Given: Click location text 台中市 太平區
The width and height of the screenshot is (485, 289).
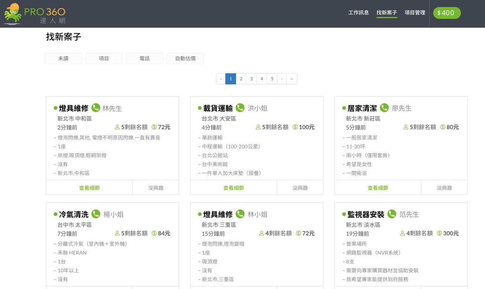Looking at the screenshot, I should coord(74,225).
